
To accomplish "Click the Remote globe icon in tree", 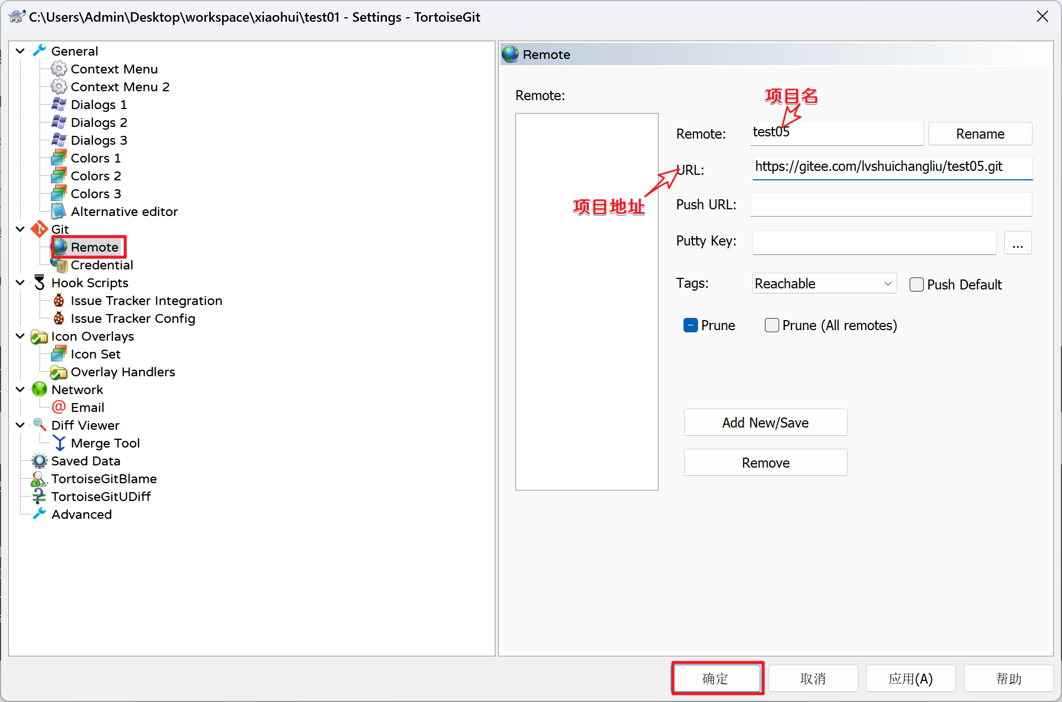I will click(60, 247).
